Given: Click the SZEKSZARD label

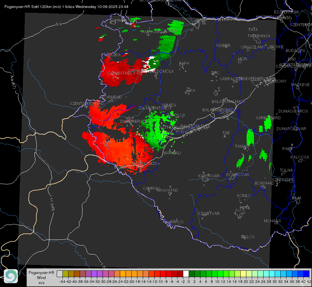Looking at the screenshot, I should [x=283, y=180].
